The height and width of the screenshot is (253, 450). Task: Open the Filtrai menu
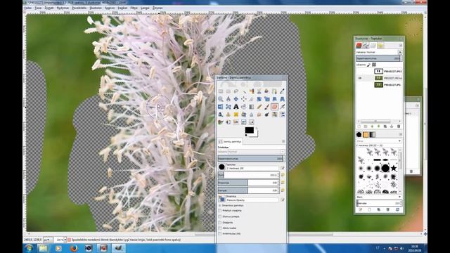coord(134,8)
